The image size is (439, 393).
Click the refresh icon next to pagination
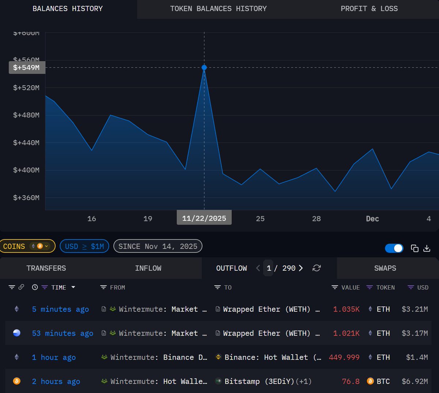tap(316, 268)
